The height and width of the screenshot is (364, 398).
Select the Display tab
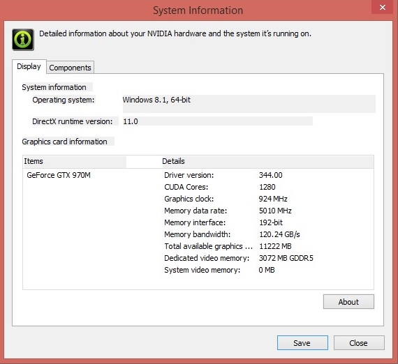coord(29,66)
